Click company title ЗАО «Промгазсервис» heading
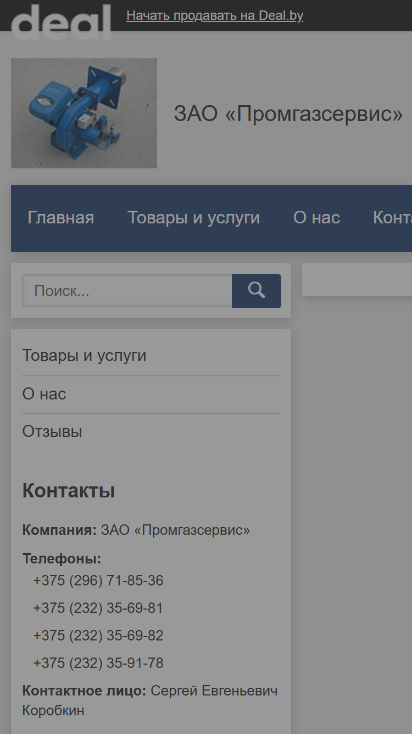The height and width of the screenshot is (734, 412). point(288,114)
